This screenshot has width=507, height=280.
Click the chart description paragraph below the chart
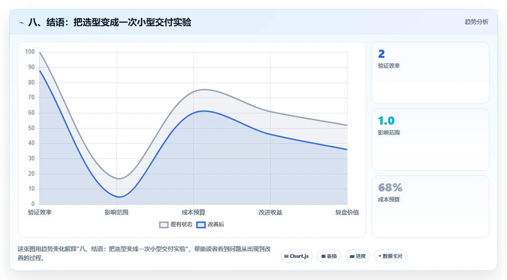click(x=144, y=253)
